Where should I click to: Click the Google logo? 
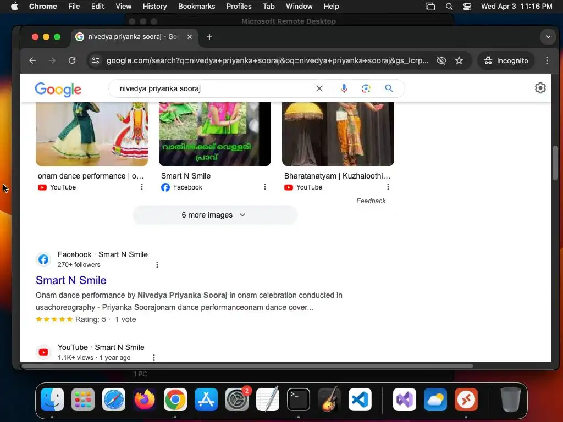58,90
